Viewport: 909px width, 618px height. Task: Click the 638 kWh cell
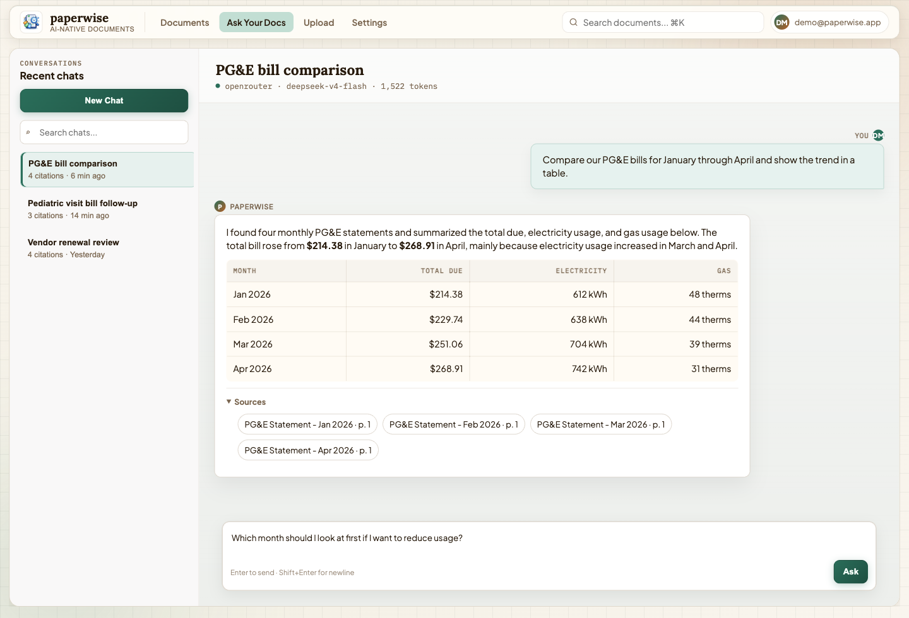(x=542, y=320)
